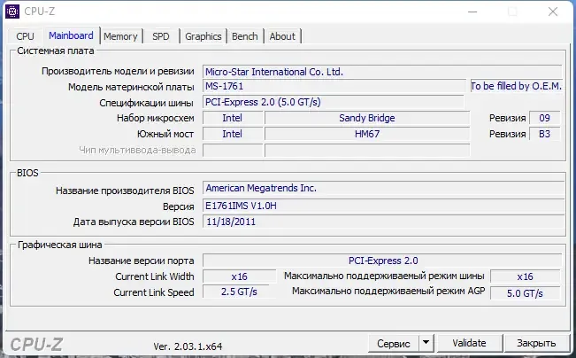
Task: Select the Mainboard tab
Action: pyautogui.click(x=71, y=35)
